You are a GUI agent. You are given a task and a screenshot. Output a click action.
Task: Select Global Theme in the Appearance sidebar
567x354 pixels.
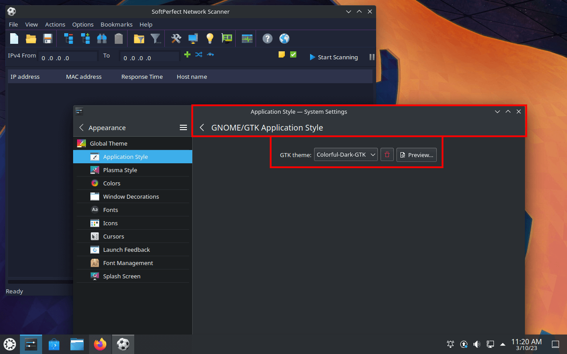[132, 143]
